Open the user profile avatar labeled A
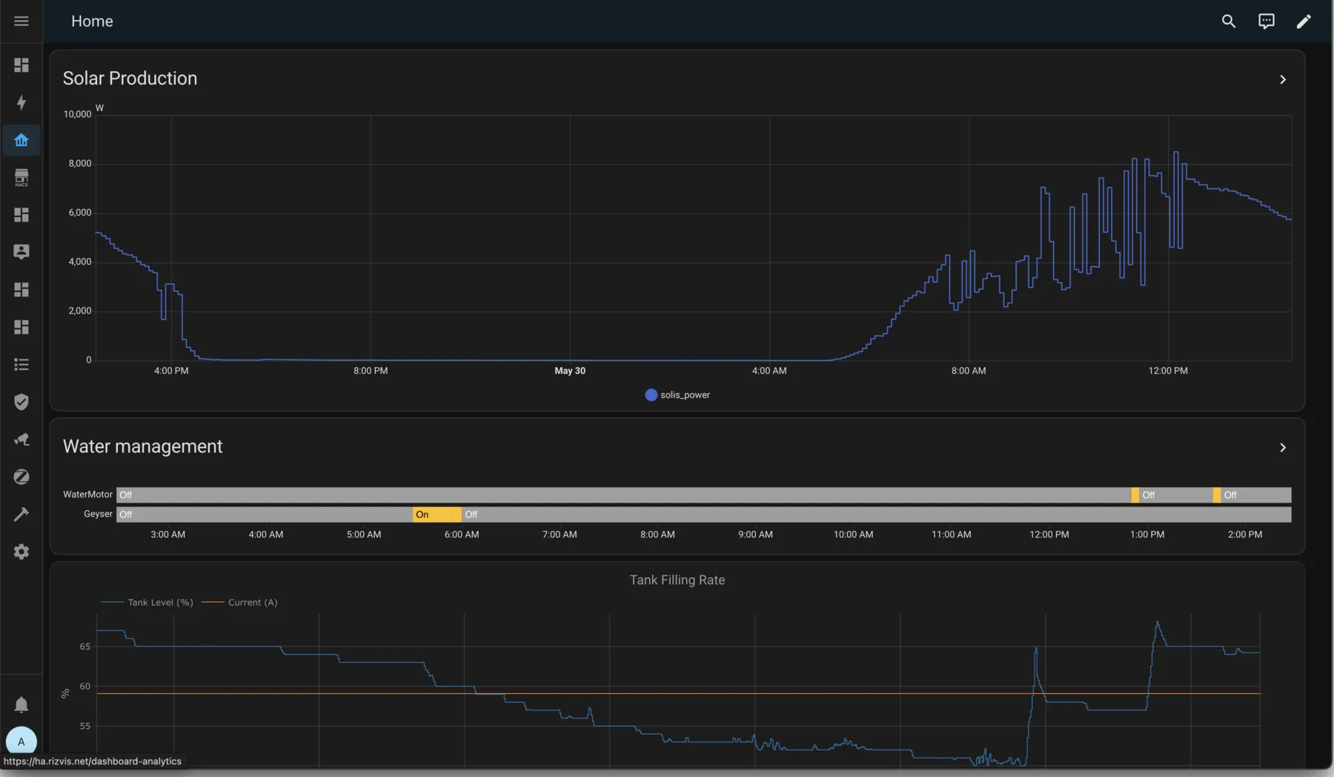1334x777 pixels. pyautogui.click(x=21, y=741)
